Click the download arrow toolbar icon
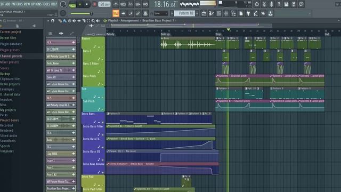Viewport: 341px width, 192px height. (x=270, y=13)
